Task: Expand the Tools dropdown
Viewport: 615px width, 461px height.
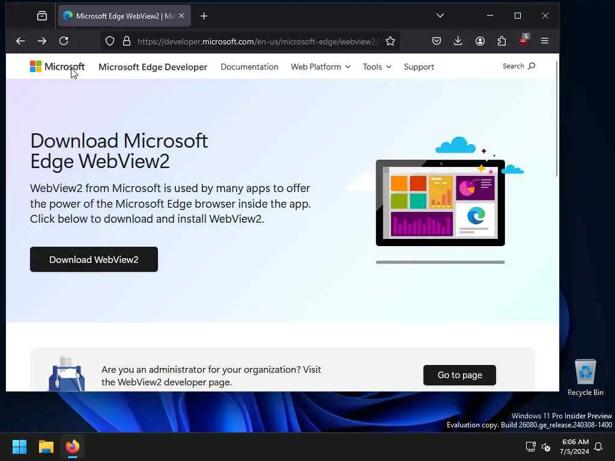Action: (x=377, y=67)
